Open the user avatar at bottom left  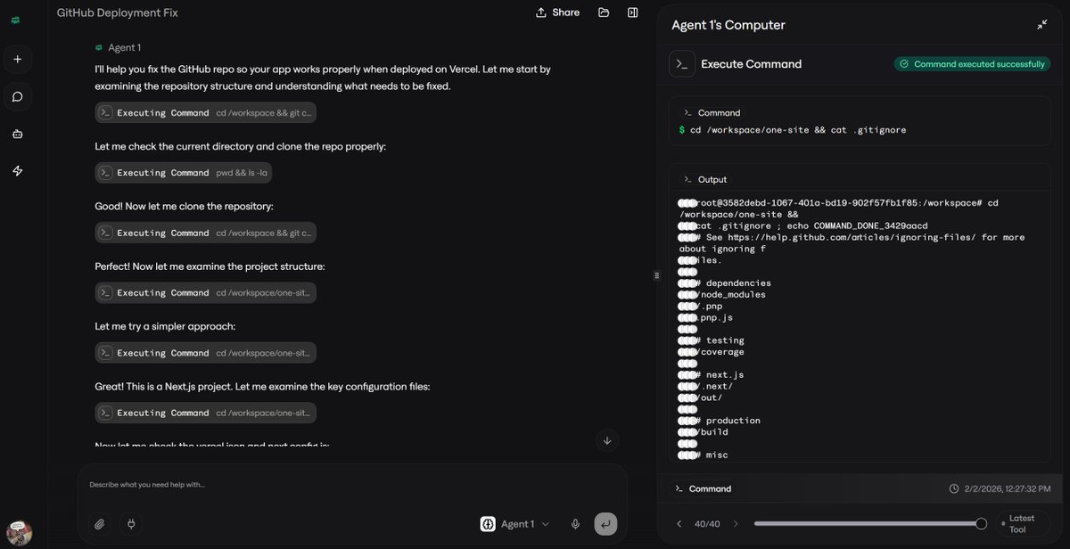pos(19,533)
